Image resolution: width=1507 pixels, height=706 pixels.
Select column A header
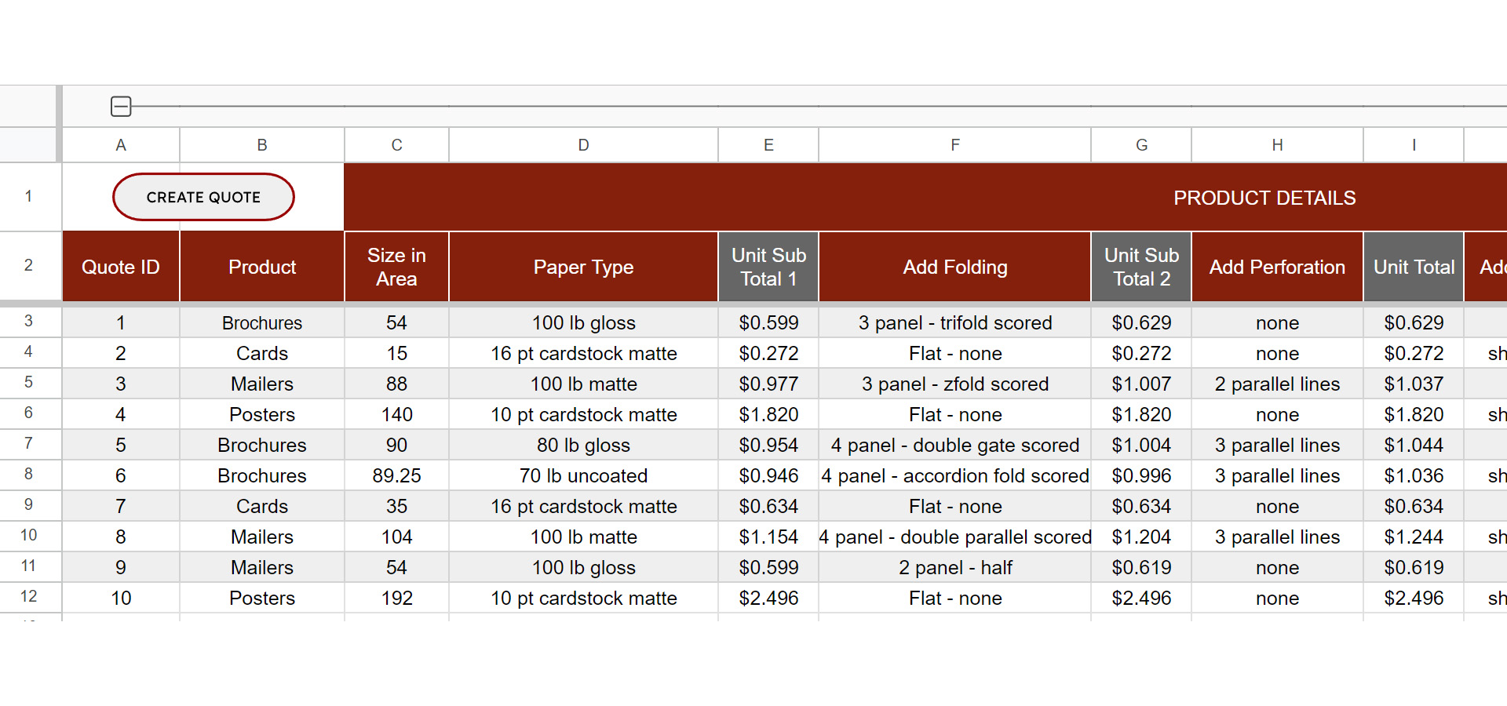(x=121, y=145)
